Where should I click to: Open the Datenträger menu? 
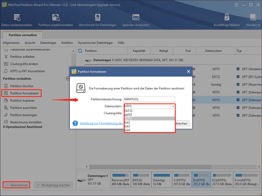coord(48,43)
